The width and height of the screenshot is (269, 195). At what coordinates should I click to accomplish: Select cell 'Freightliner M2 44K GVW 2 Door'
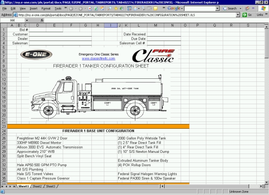42,138
